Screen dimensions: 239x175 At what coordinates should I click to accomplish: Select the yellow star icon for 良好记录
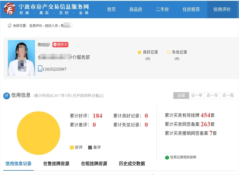[x=139, y=52]
